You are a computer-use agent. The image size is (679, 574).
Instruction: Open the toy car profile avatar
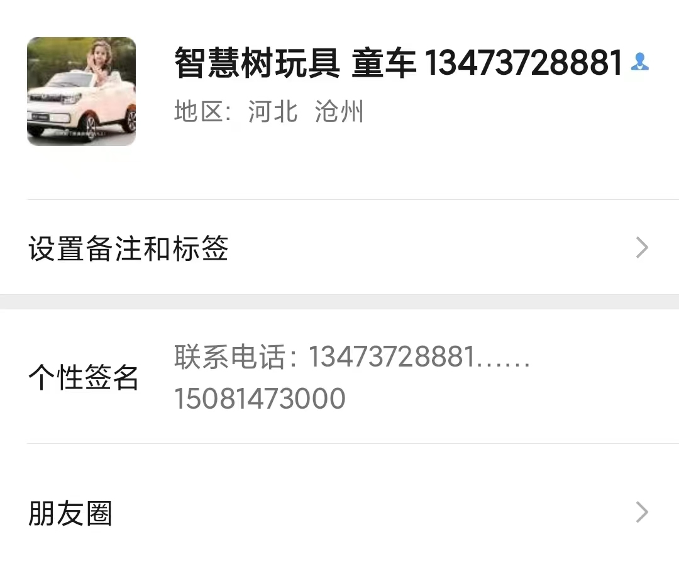(81, 91)
